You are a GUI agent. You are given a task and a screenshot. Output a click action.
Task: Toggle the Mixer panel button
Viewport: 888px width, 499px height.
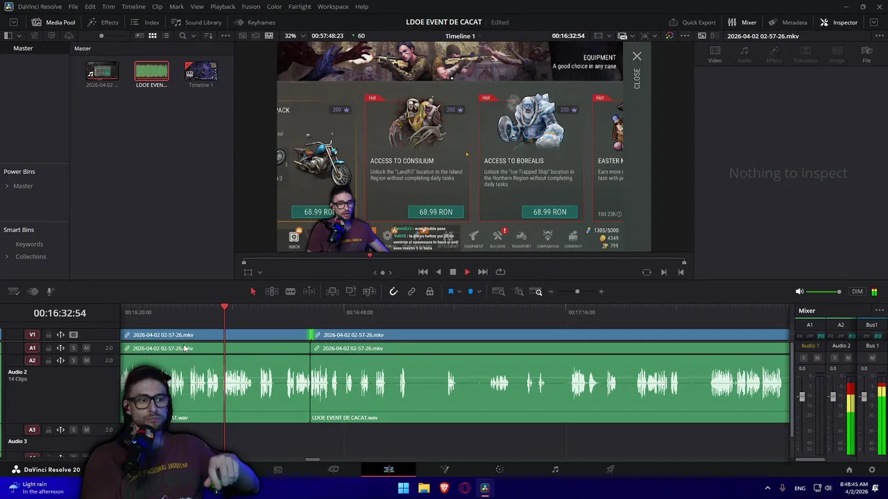coord(742,22)
